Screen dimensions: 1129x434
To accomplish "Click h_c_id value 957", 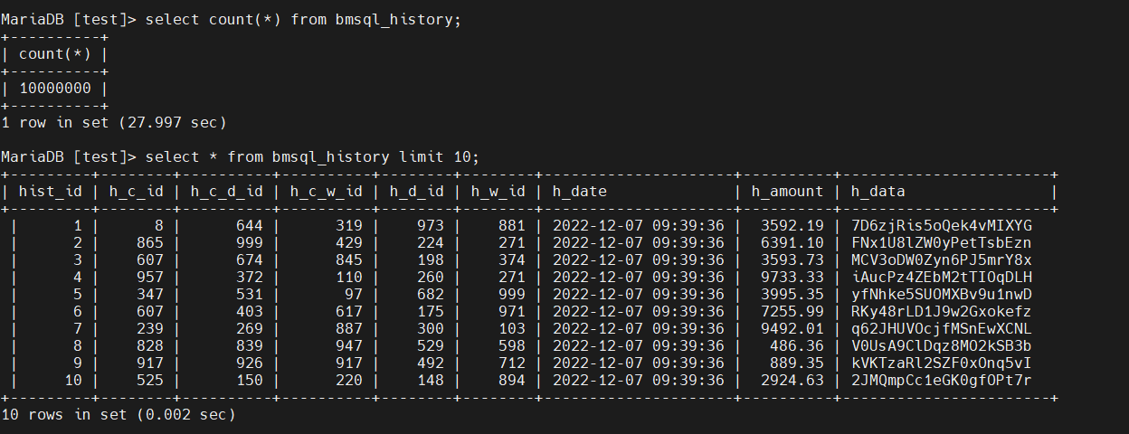I will coord(150,278).
